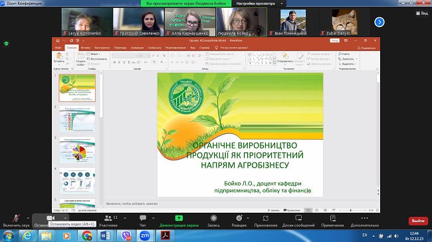Switch to reading view icon
The image size is (432, 242).
(x=325, y=210)
